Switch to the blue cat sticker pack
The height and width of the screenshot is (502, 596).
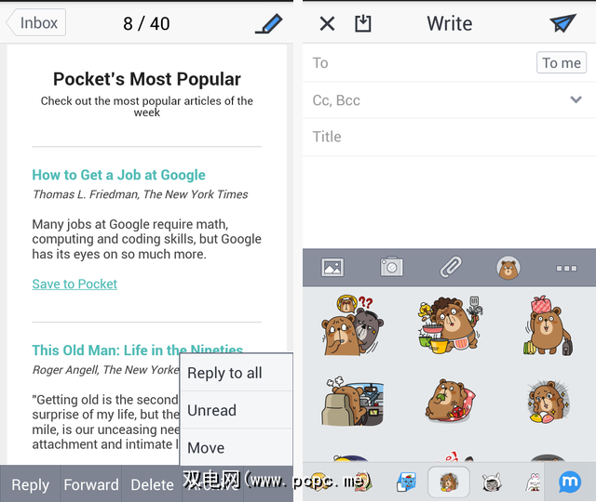(406, 482)
